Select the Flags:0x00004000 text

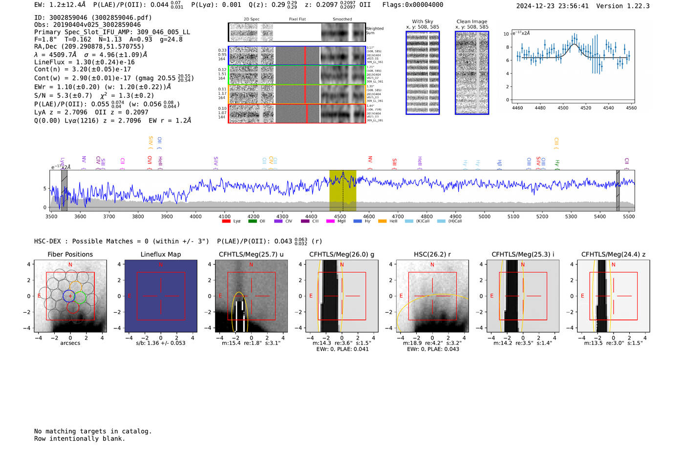coord(413,4)
